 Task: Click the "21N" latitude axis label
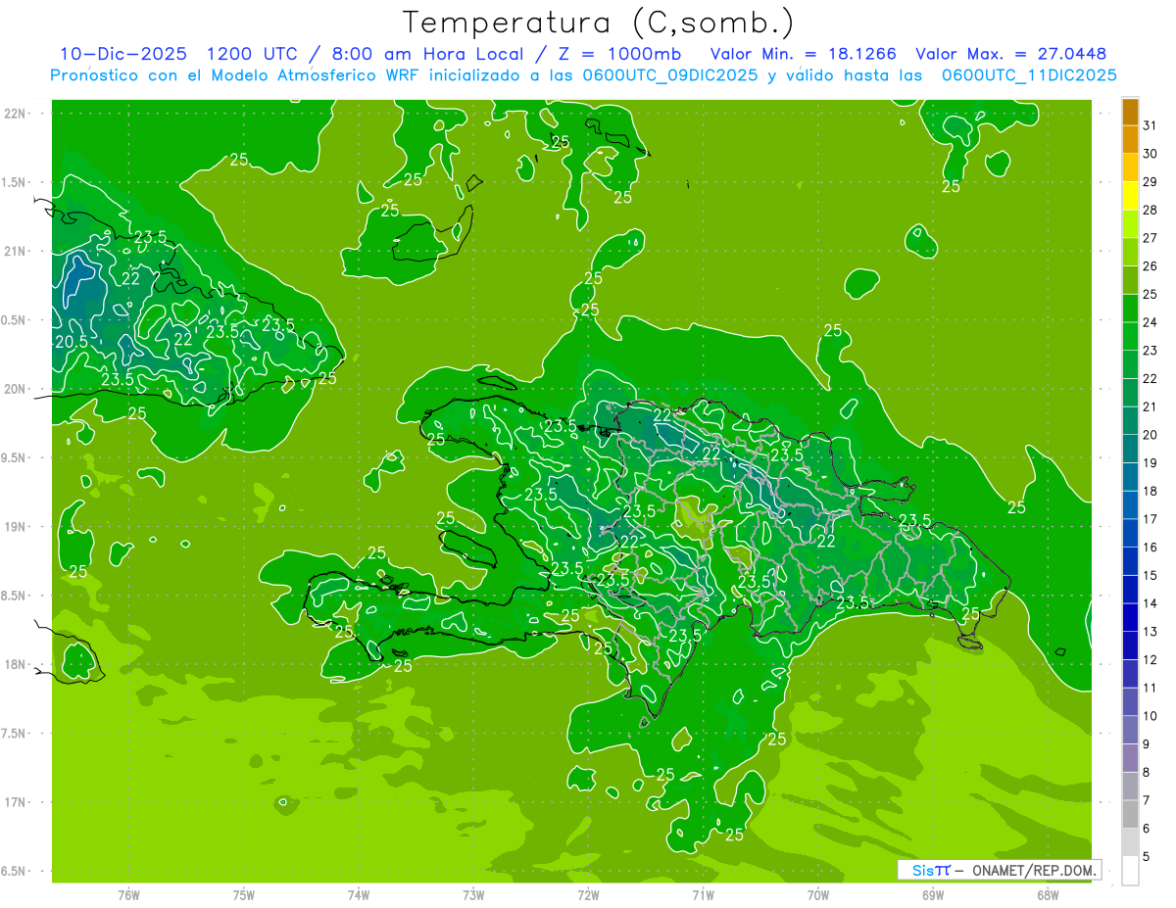click(17, 251)
